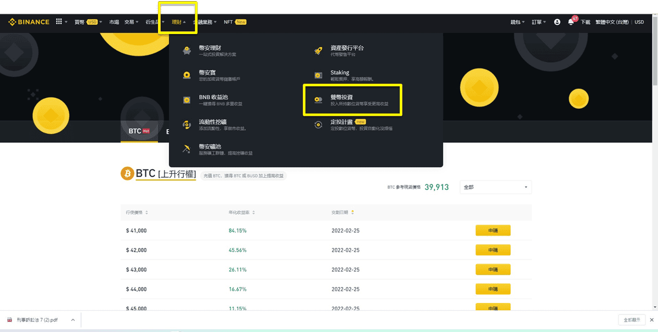Change language 繁體中文 (台灣)
The image size is (658, 332).
click(613, 22)
